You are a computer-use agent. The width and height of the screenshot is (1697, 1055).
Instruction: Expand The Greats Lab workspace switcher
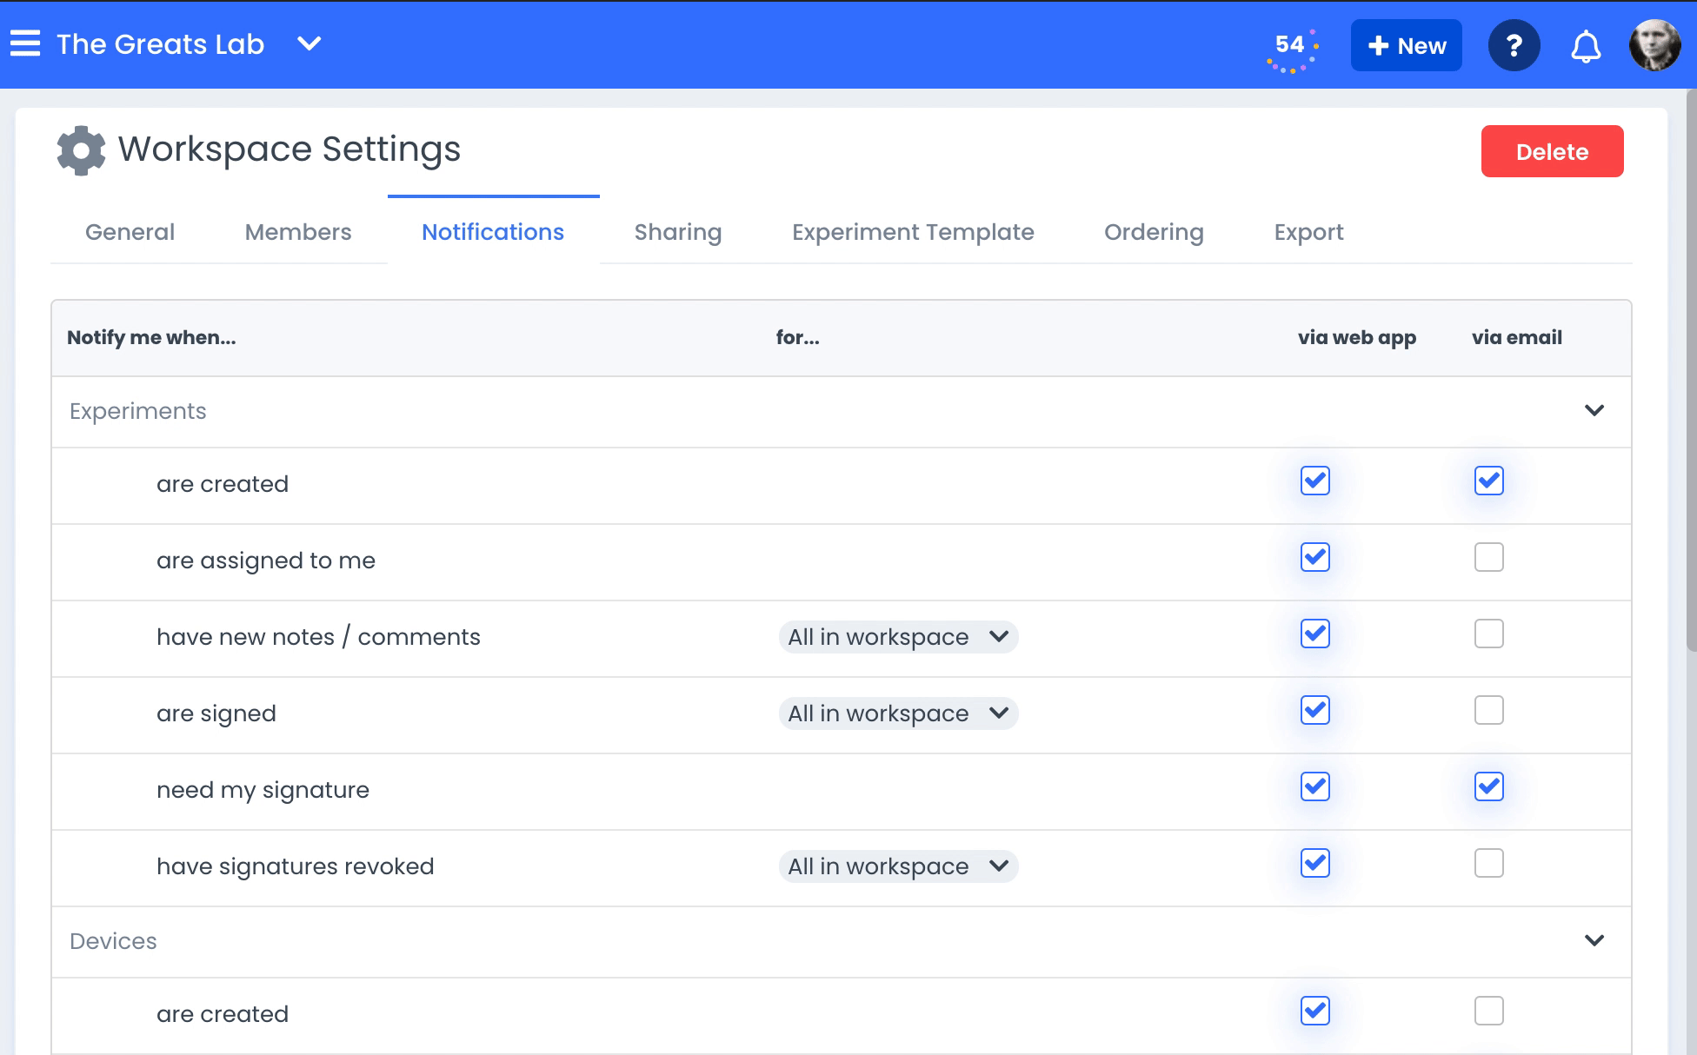(309, 43)
